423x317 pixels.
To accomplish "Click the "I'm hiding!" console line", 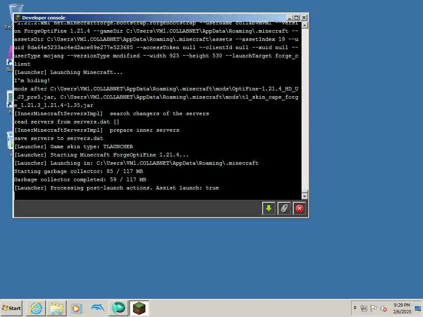I will click(x=32, y=80).
